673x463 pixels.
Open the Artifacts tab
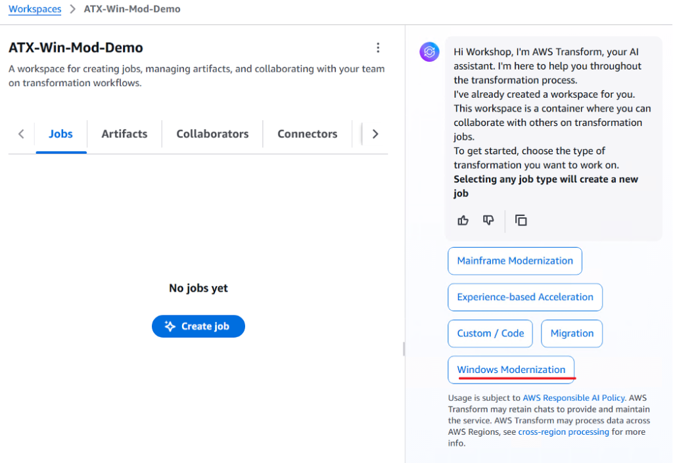point(124,134)
